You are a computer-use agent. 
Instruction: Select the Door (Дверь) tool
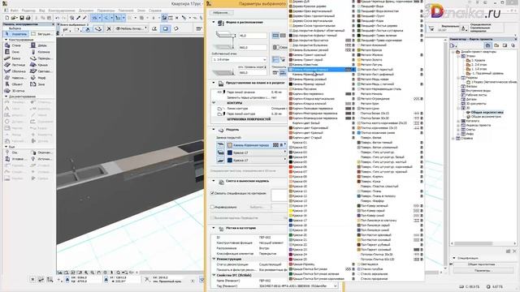[39, 45]
